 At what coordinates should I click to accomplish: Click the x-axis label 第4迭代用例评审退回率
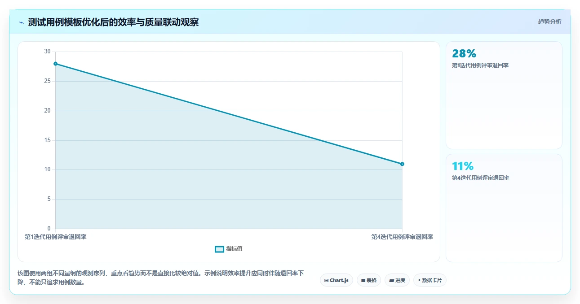[x=402, y=237]
